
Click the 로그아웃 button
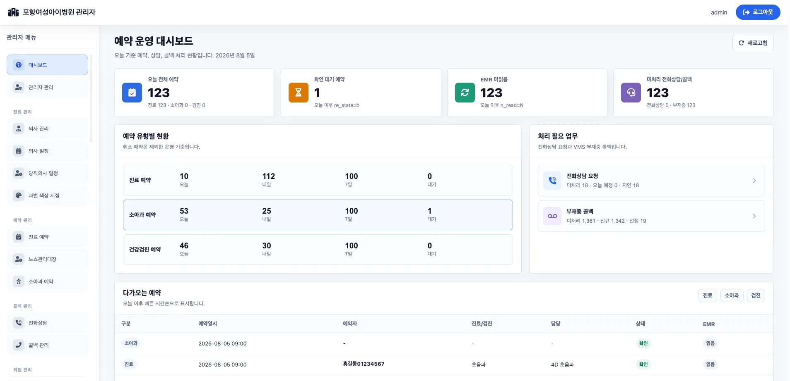[x=758, y=12]
